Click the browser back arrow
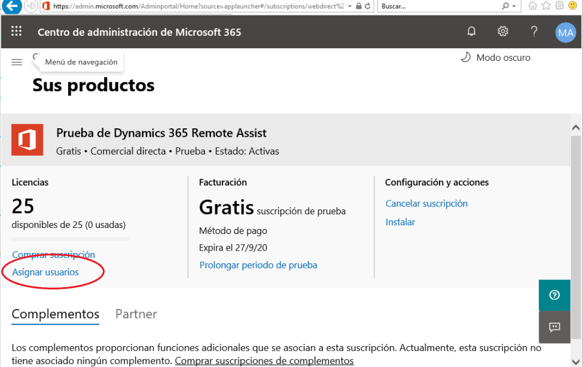Viewport: 583px width, 367px height. (x=11, y=6)
